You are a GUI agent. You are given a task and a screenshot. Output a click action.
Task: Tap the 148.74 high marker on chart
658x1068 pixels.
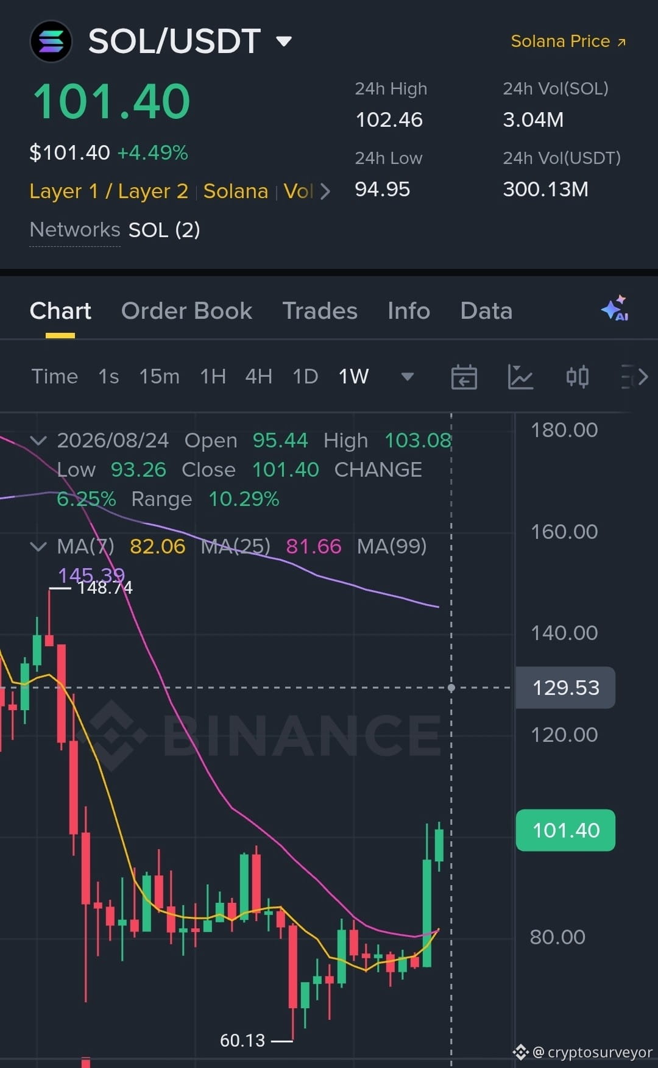(105, 588)
